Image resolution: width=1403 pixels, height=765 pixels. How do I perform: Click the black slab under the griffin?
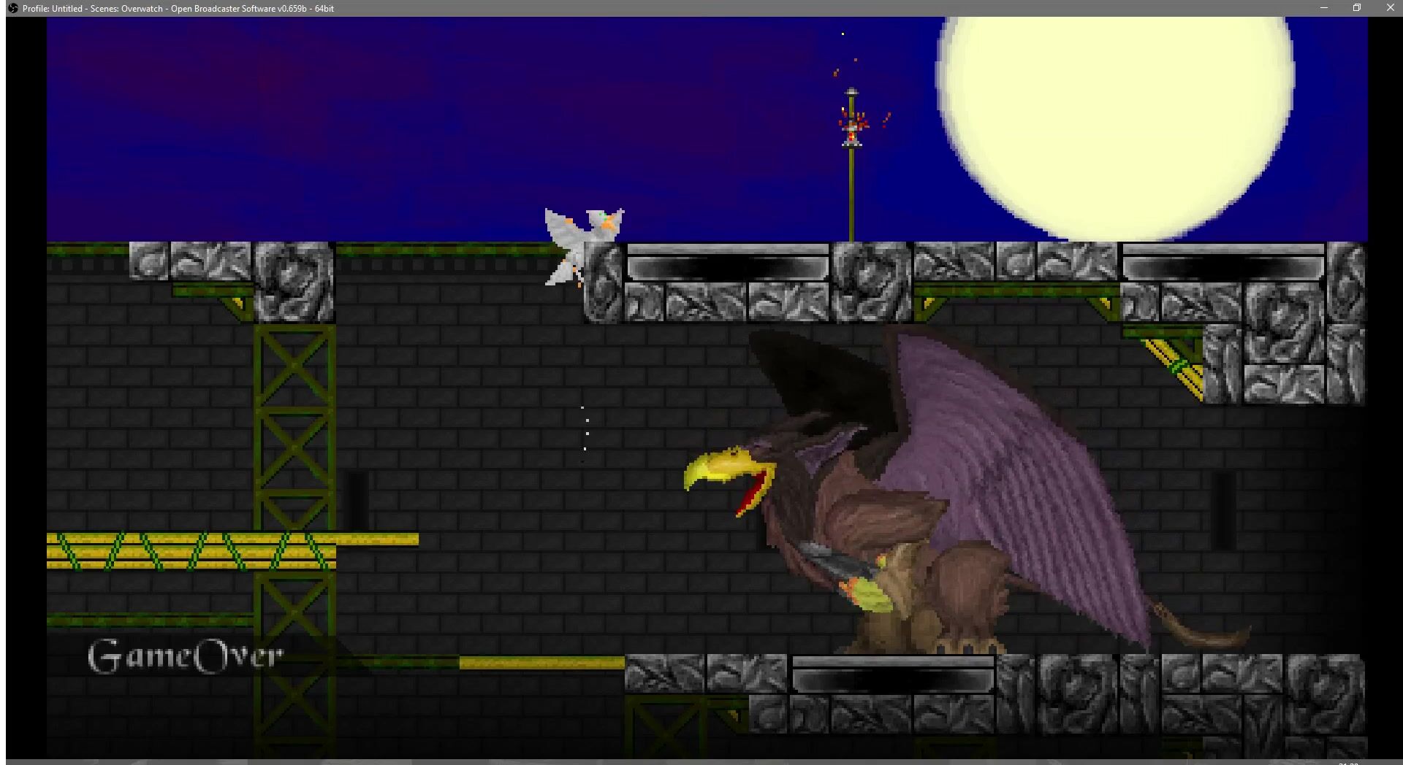point(893,674)
